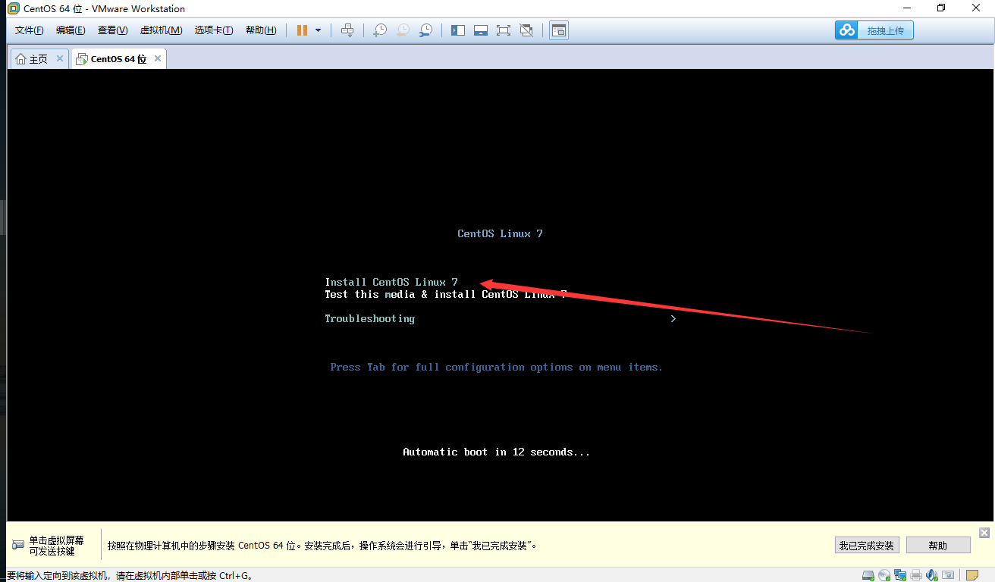Choose the Troubleshooting boot menu entry
This screenshot has width=995, height=582.
click(369, 318)
